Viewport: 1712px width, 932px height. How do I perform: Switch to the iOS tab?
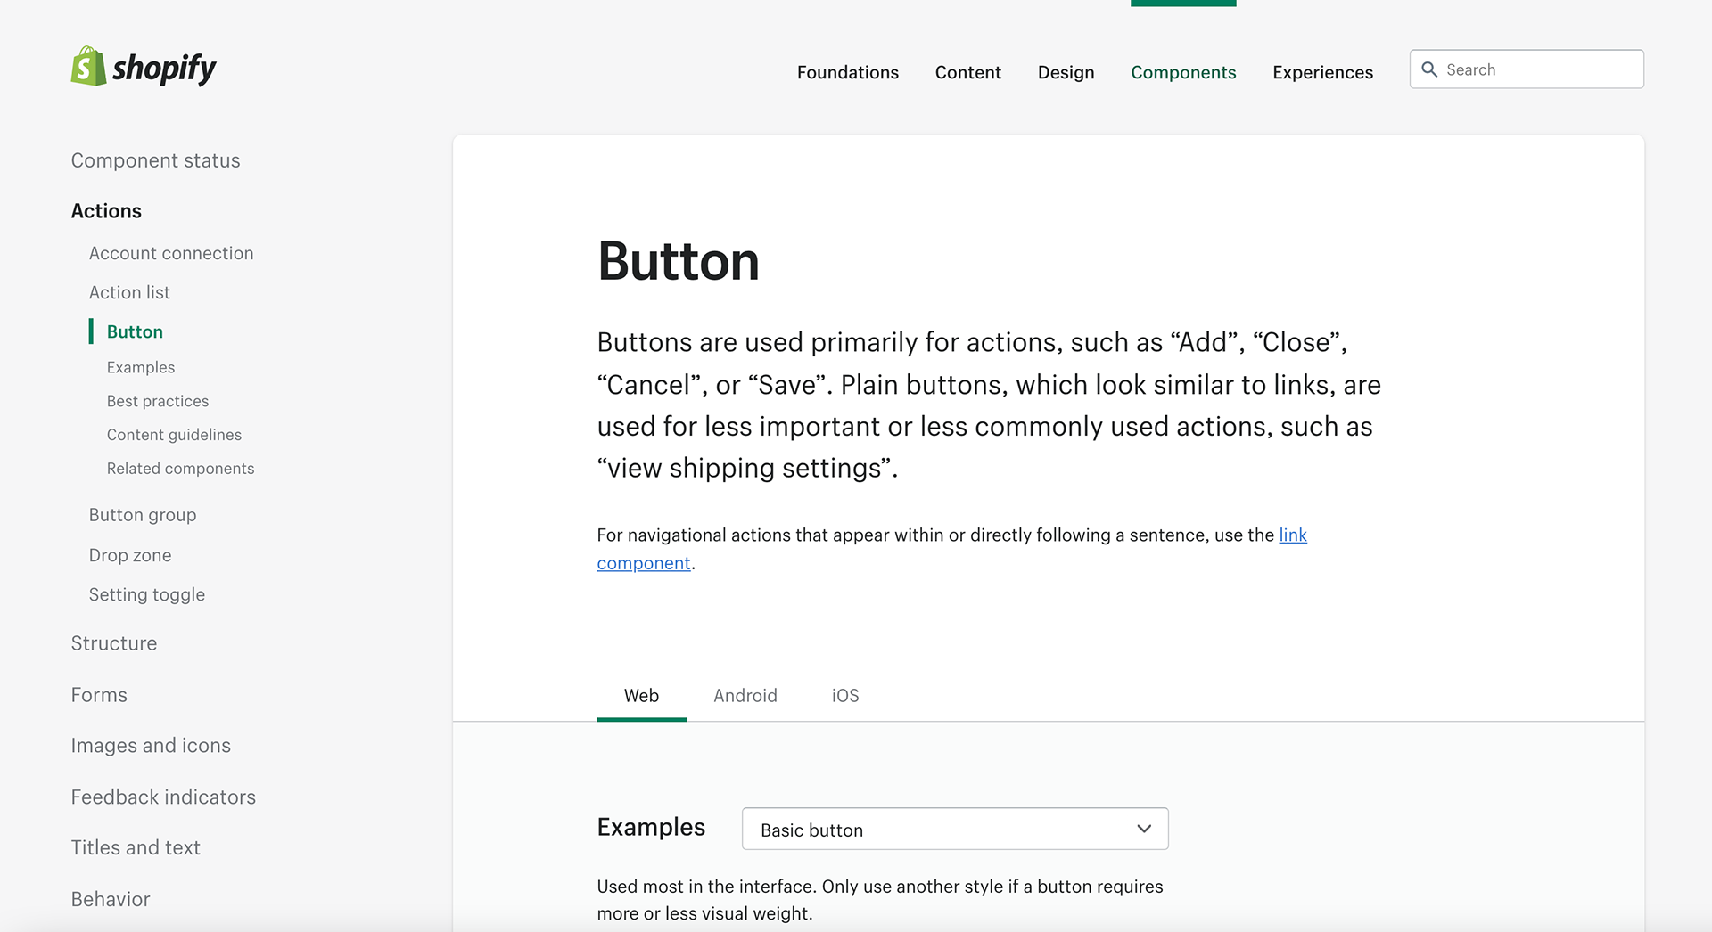tap(845, 696)
